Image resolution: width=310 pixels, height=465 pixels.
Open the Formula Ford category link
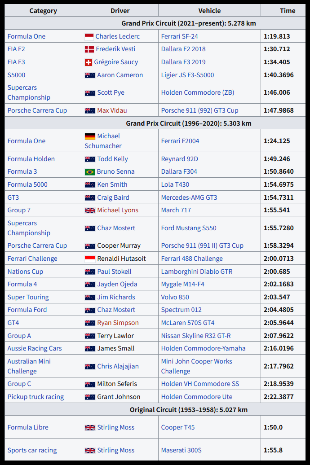point(27,310)
